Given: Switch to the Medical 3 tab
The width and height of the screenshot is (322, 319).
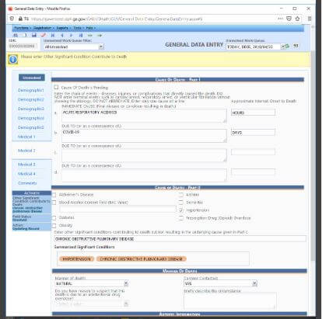Looking at the screenshot, I should (26, 165).
